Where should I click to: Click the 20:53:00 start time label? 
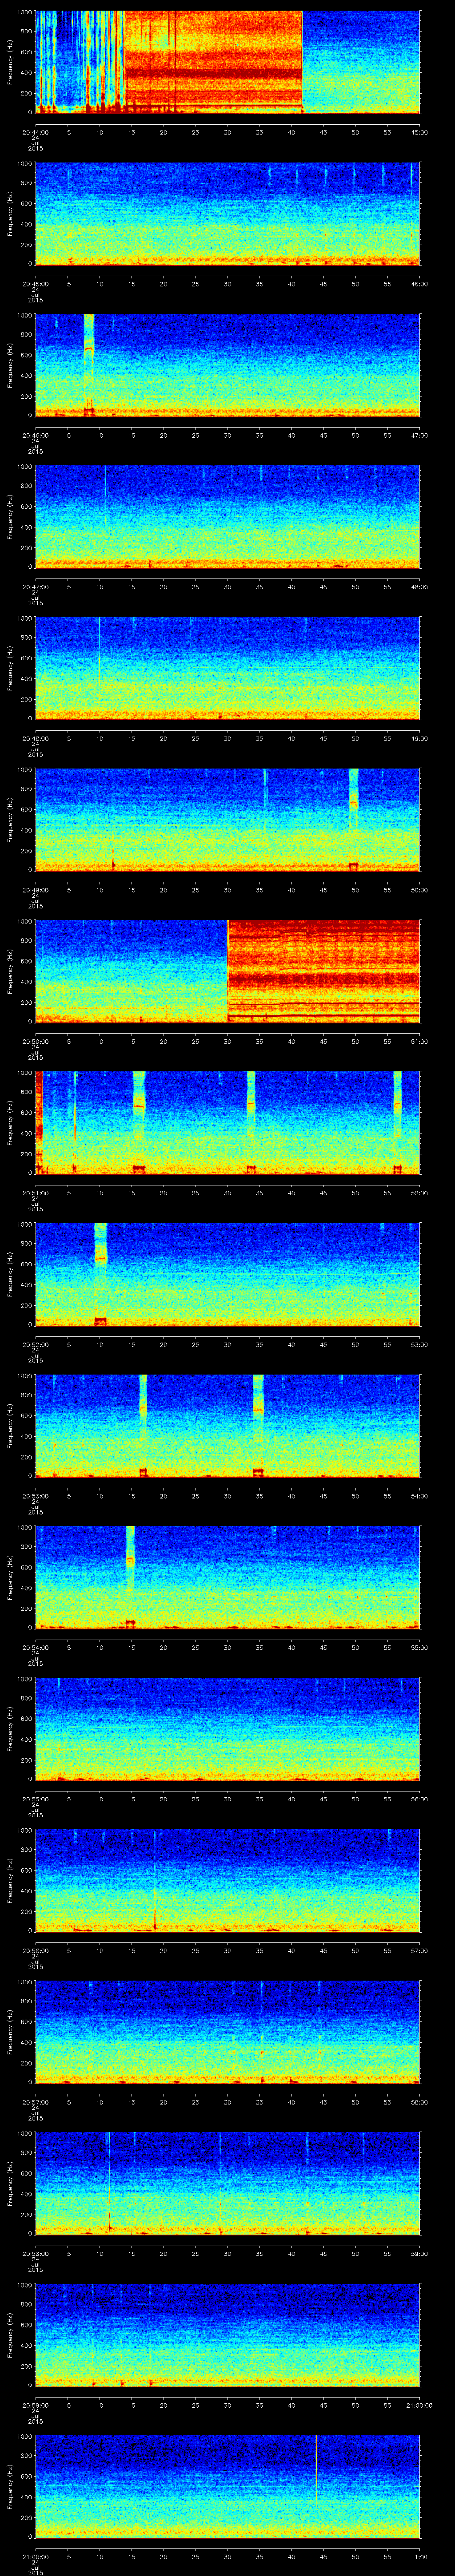point(35,1496)
